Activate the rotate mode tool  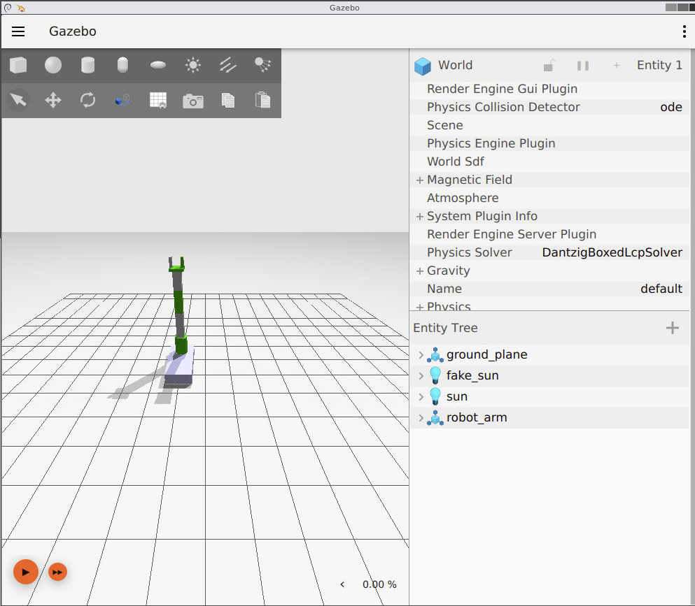[x=87, y=100]
